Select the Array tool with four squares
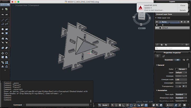This screenshot has height=108, width=191. 7,63
